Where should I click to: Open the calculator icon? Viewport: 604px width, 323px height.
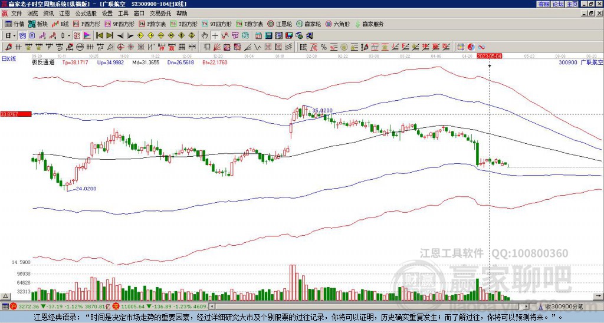point(268,36)
